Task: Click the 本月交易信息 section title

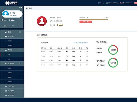Action: click(42, 35)
